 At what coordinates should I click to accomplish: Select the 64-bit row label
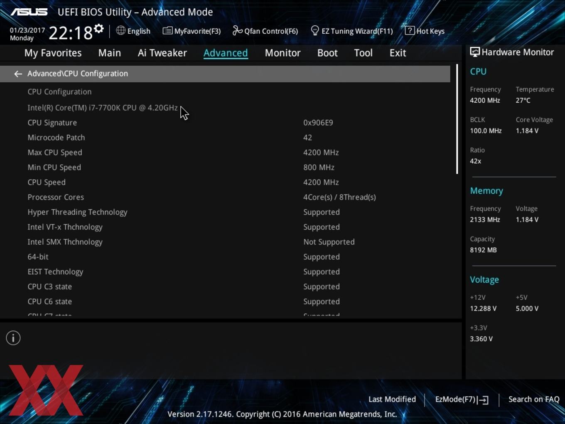point(38,257)
